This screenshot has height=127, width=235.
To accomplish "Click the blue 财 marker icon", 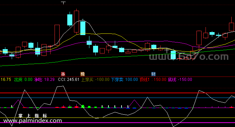I will click(153, 74).
